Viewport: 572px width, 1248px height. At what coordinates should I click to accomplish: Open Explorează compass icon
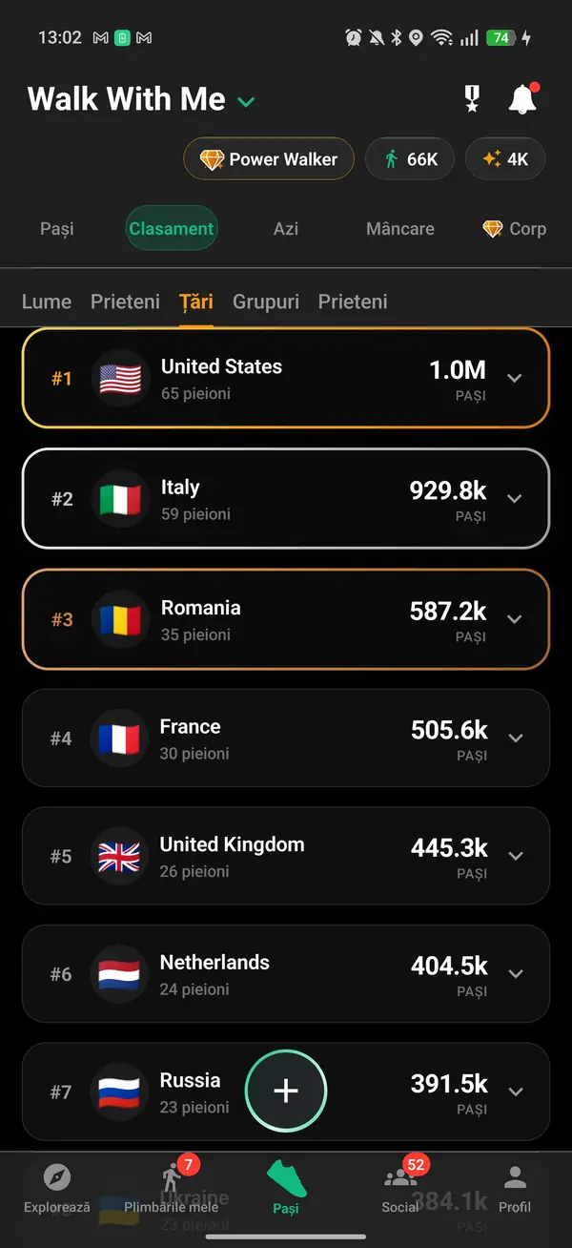pyautogui.click(x=57, y=1177)
